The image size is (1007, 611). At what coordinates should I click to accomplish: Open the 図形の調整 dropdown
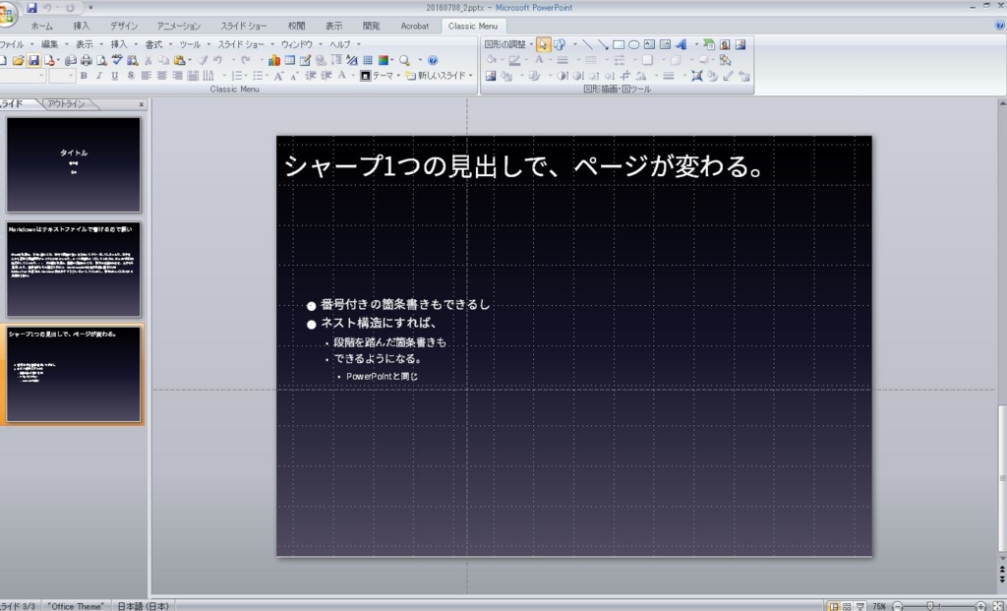click(508, 44)
